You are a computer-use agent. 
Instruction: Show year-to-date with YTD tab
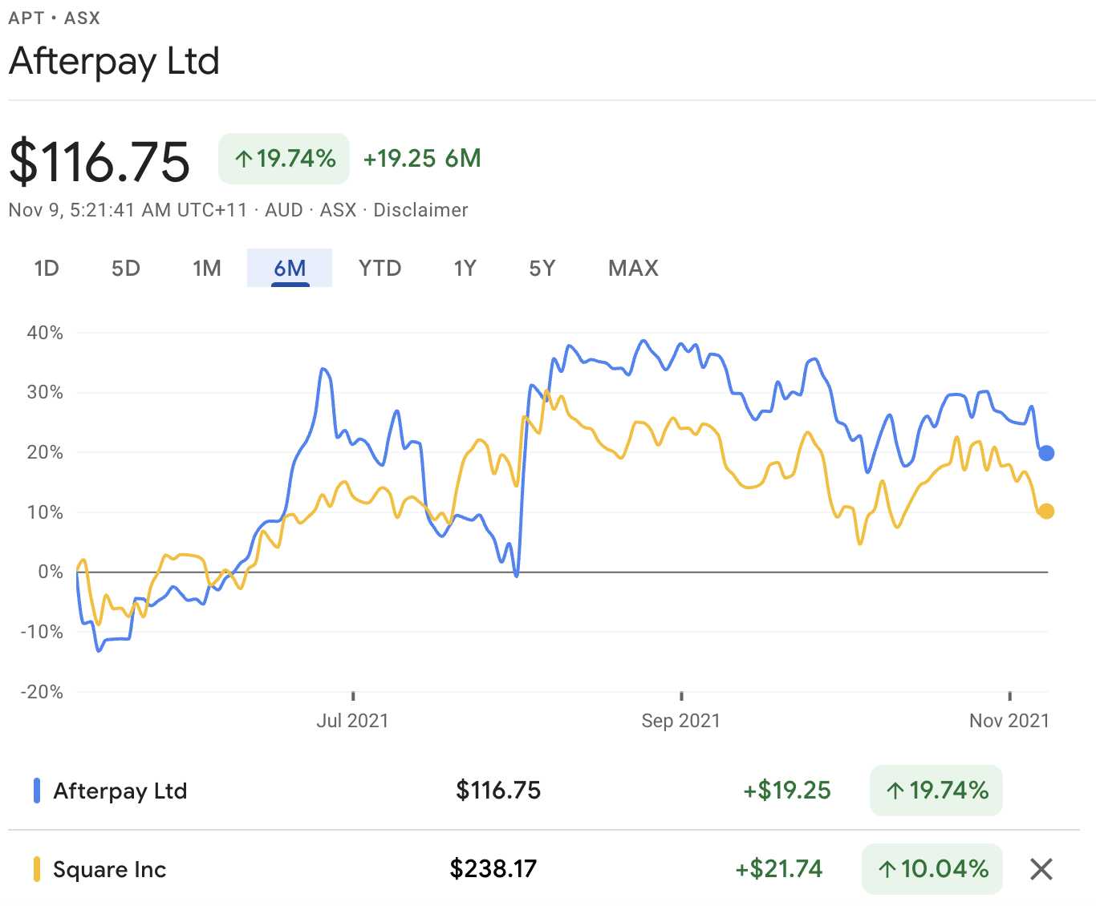[380, 268]
